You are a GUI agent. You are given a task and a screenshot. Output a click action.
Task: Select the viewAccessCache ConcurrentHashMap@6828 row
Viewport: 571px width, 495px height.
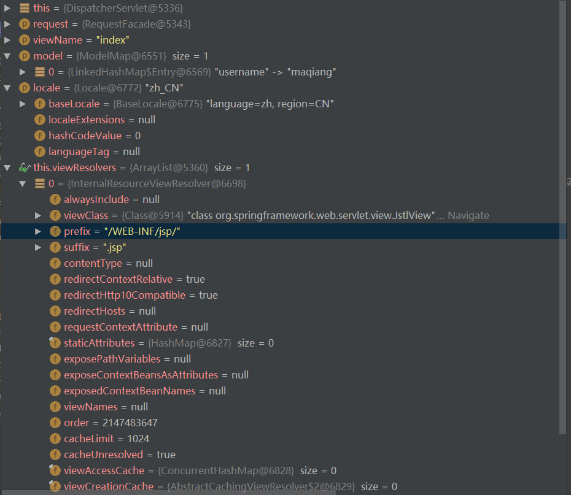coord(280,470)
